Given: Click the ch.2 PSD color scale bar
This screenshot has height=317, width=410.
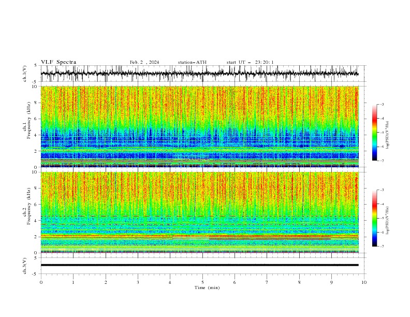Looking at the screenshot, I should point(374,218).
